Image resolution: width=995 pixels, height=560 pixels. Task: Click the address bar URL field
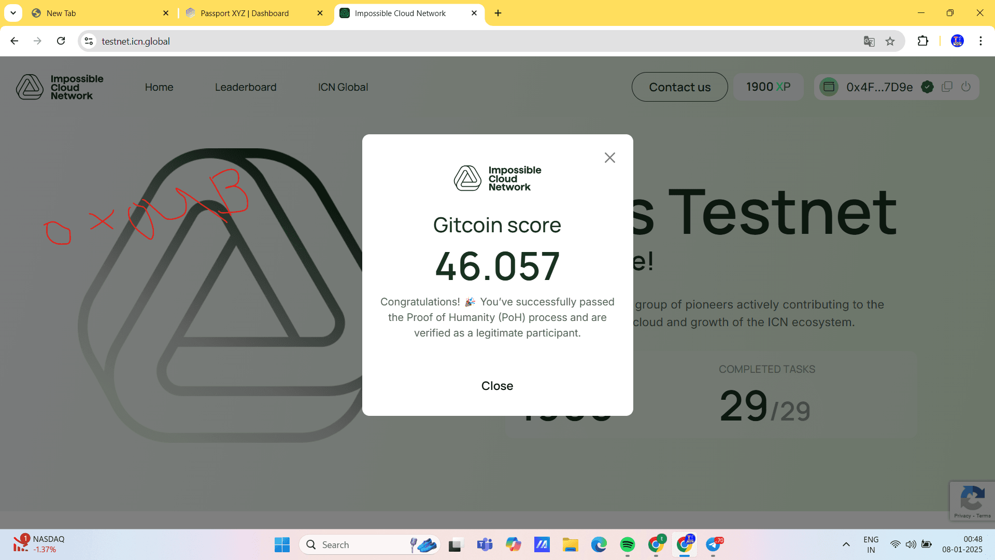pos(415,41)
